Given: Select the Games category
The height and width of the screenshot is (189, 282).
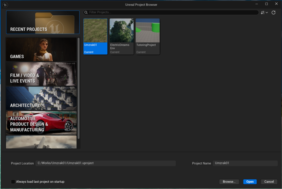Looking at the screenshot, I should 41,50.
